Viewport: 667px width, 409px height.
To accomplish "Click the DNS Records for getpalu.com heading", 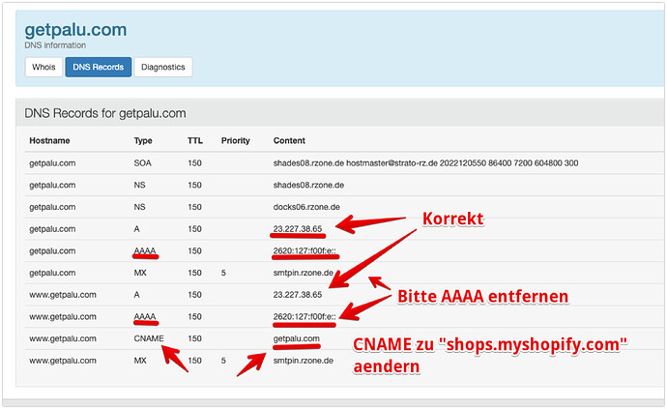I will pyautogui.click(x=105, y=114).
